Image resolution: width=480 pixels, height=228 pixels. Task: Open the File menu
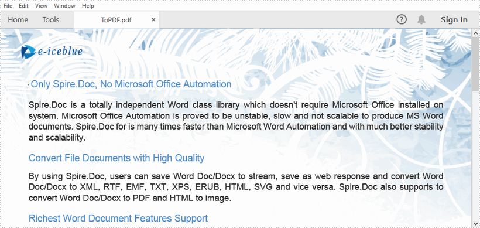8,6
